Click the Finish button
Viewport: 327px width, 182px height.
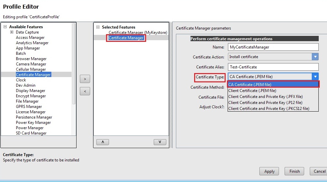[294, 171]
